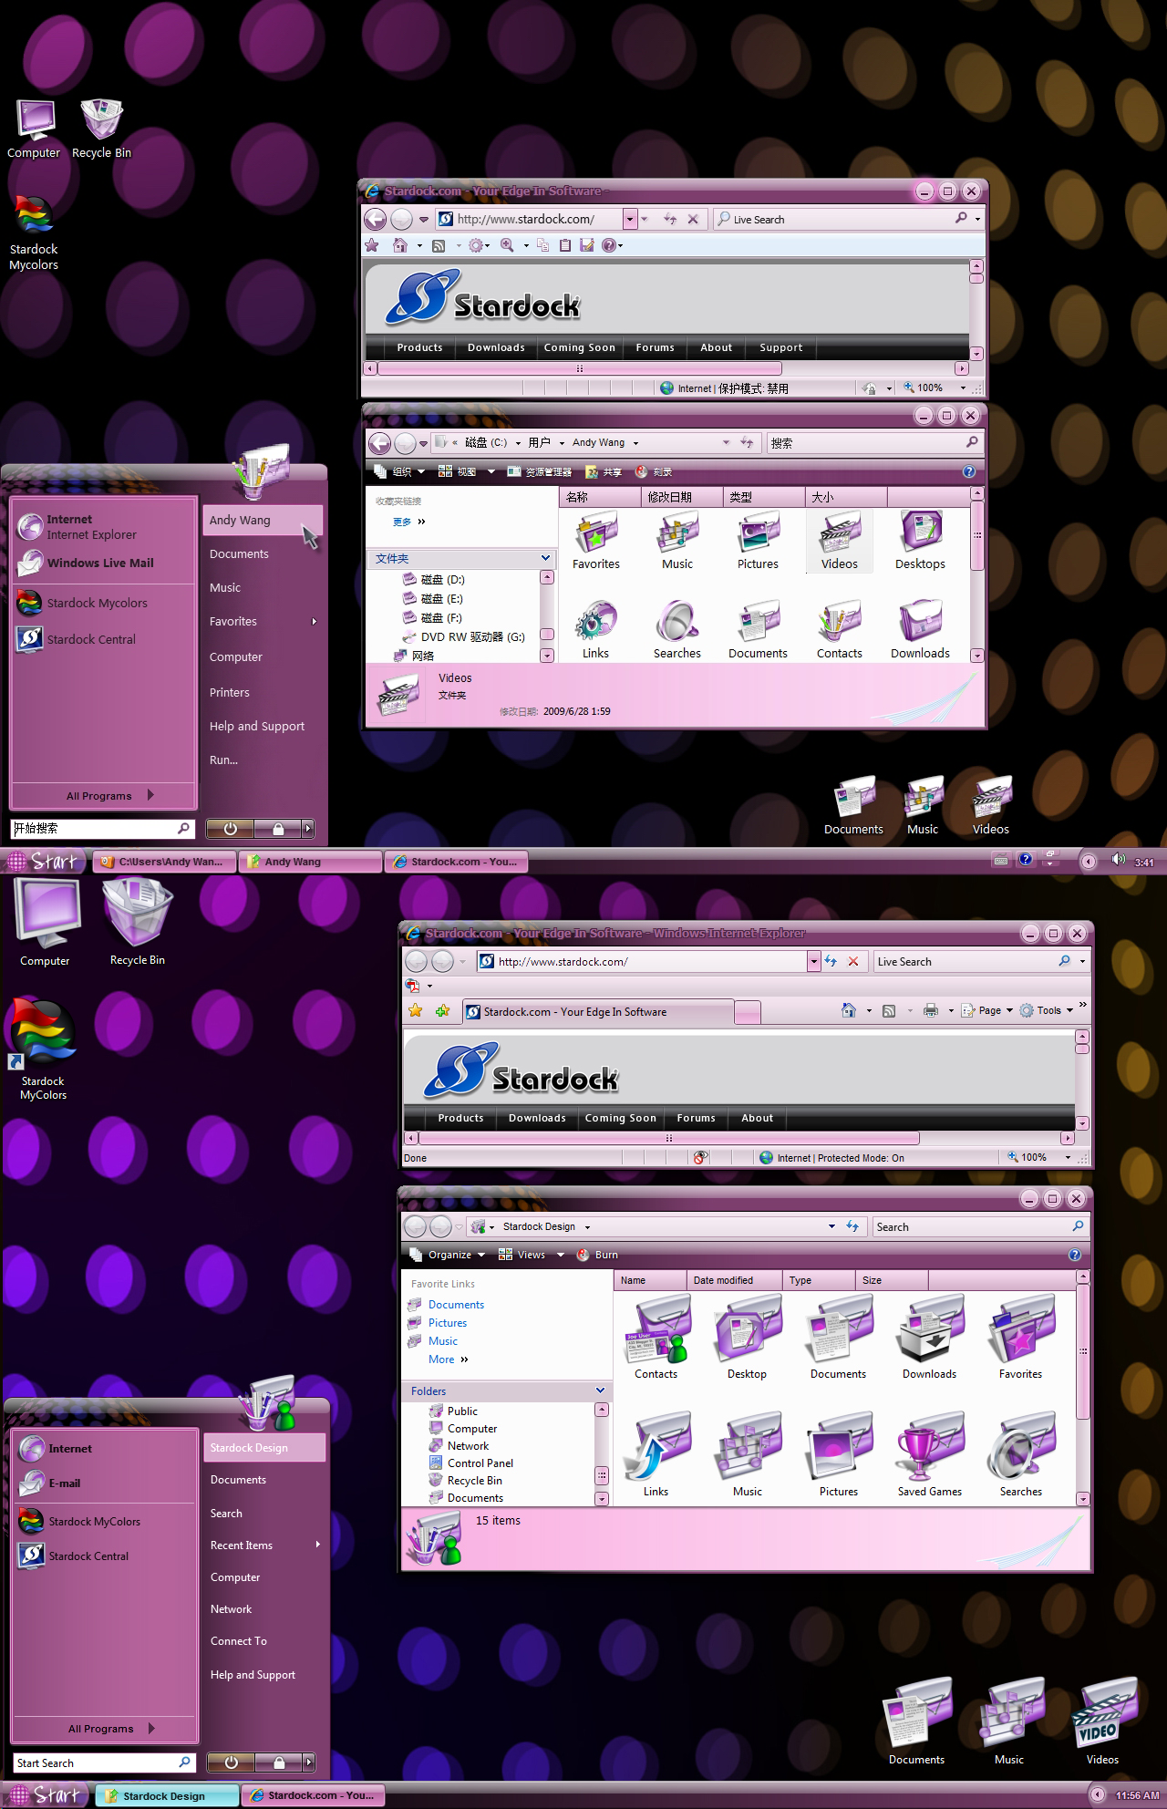Open Organize menu in Stardock Design window
Image resolution: width=1167 pixels, height=1809 pixels.
pyautogui.click(x=448, y=1255)
